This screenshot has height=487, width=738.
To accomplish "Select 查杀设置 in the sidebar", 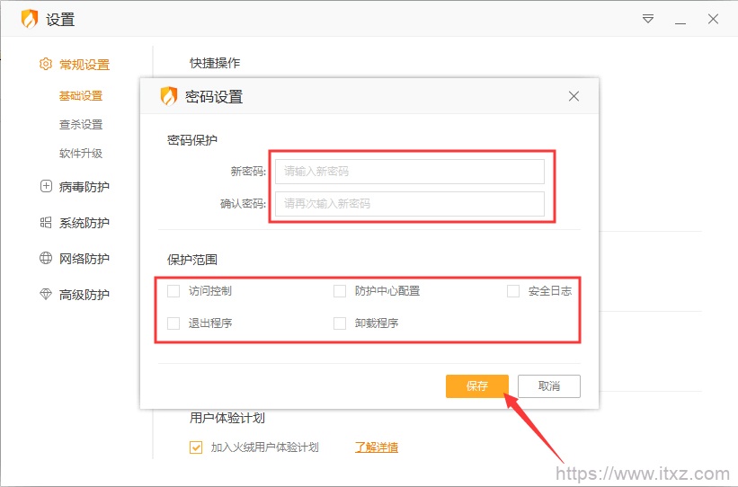I will pyautogui.click(x=81, y=125).
